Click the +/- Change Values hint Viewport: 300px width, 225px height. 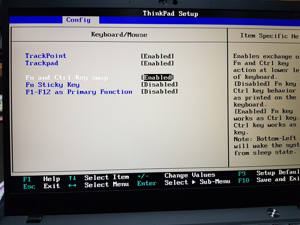176,175
